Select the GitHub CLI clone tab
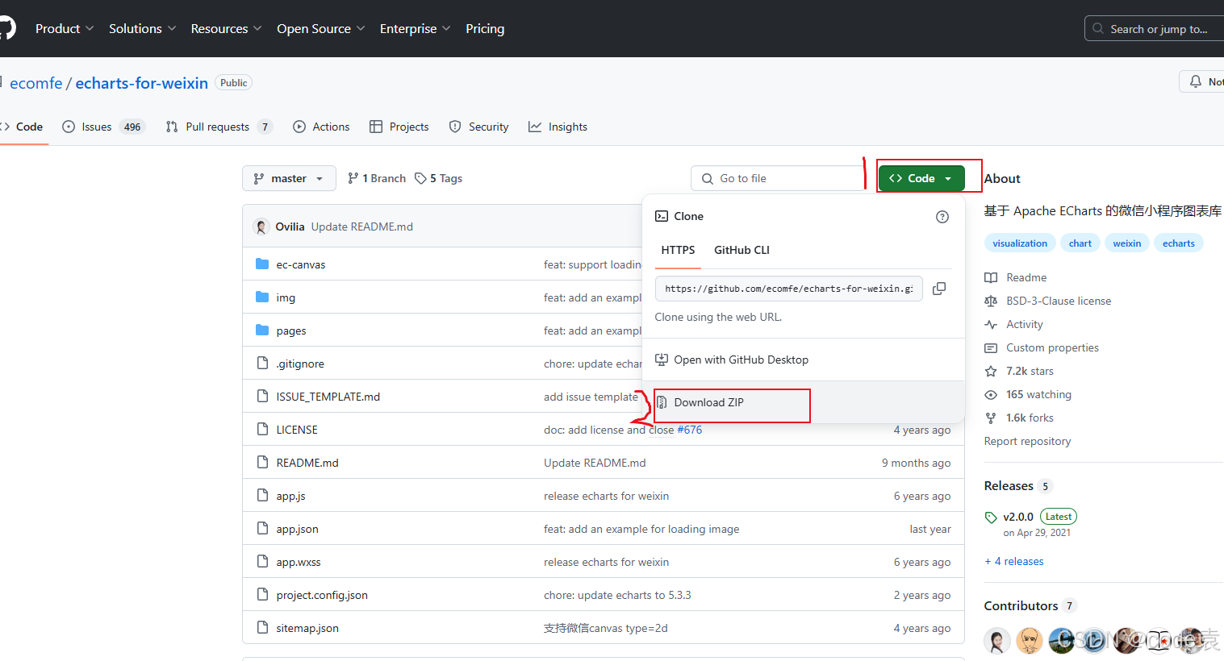 pyautogui.click(x=742, y=250)
